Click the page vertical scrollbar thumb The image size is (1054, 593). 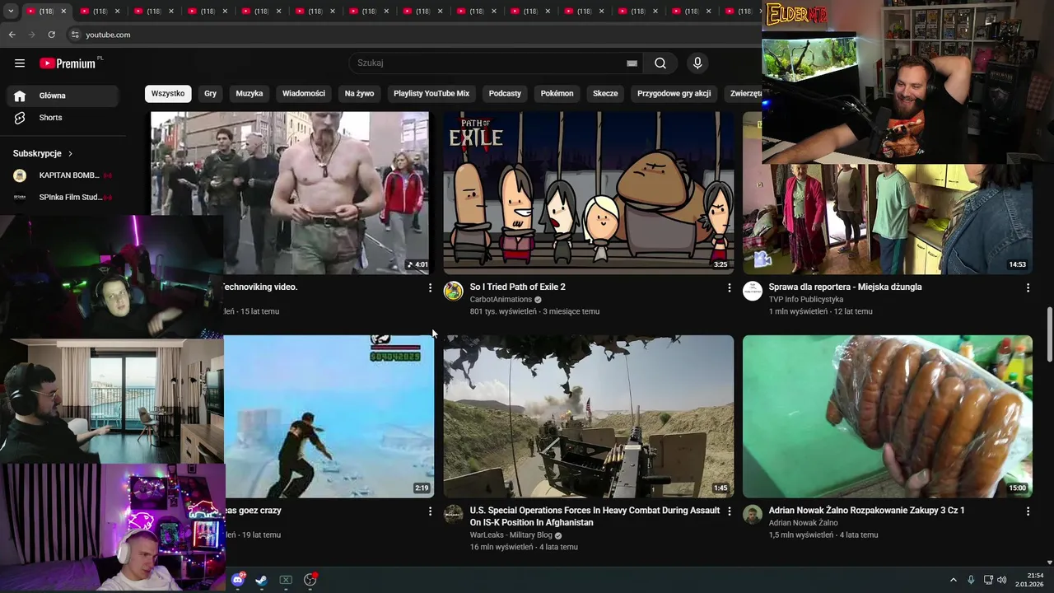click(1049, 334)
